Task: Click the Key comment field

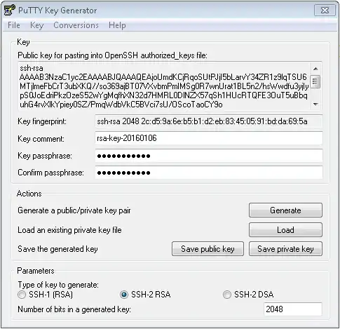Action: coord(209,138)
